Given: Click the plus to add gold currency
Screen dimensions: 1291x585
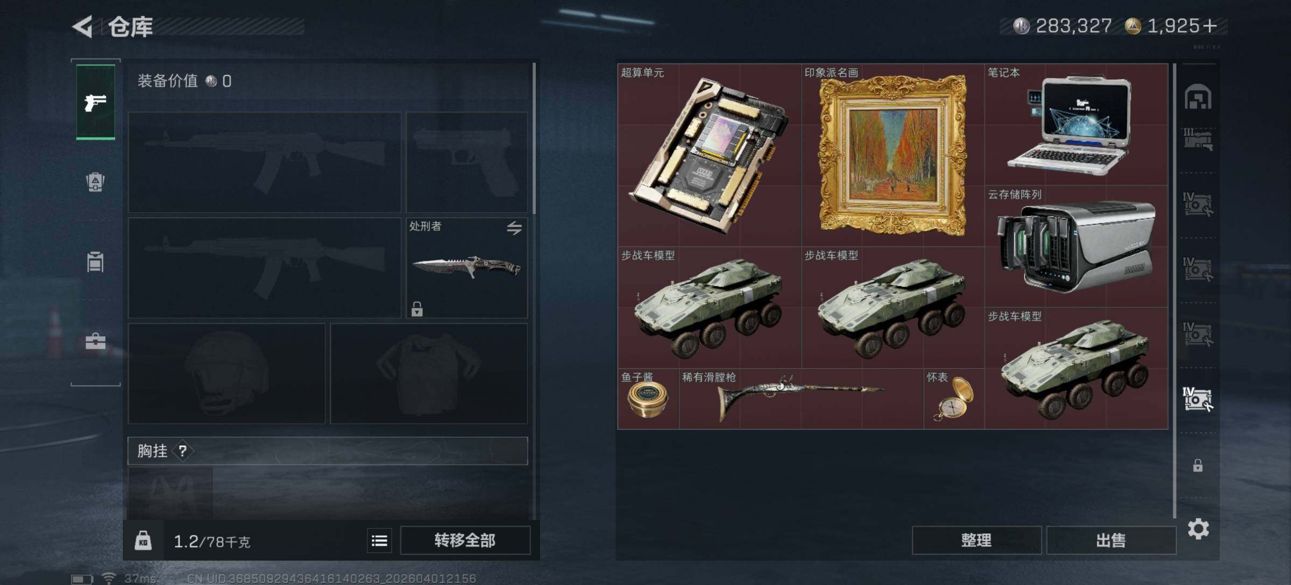Looking at the screenshot, I should (1210, 26).
